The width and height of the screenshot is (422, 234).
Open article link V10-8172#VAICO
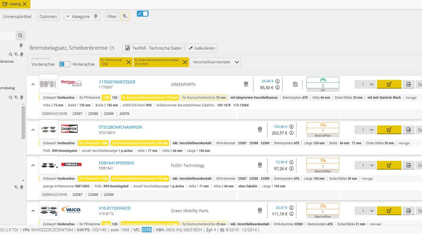114,208
